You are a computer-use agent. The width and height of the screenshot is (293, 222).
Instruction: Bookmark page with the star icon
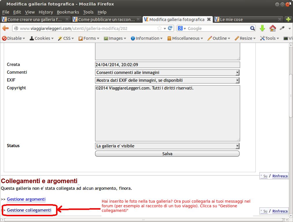(160, 28)
